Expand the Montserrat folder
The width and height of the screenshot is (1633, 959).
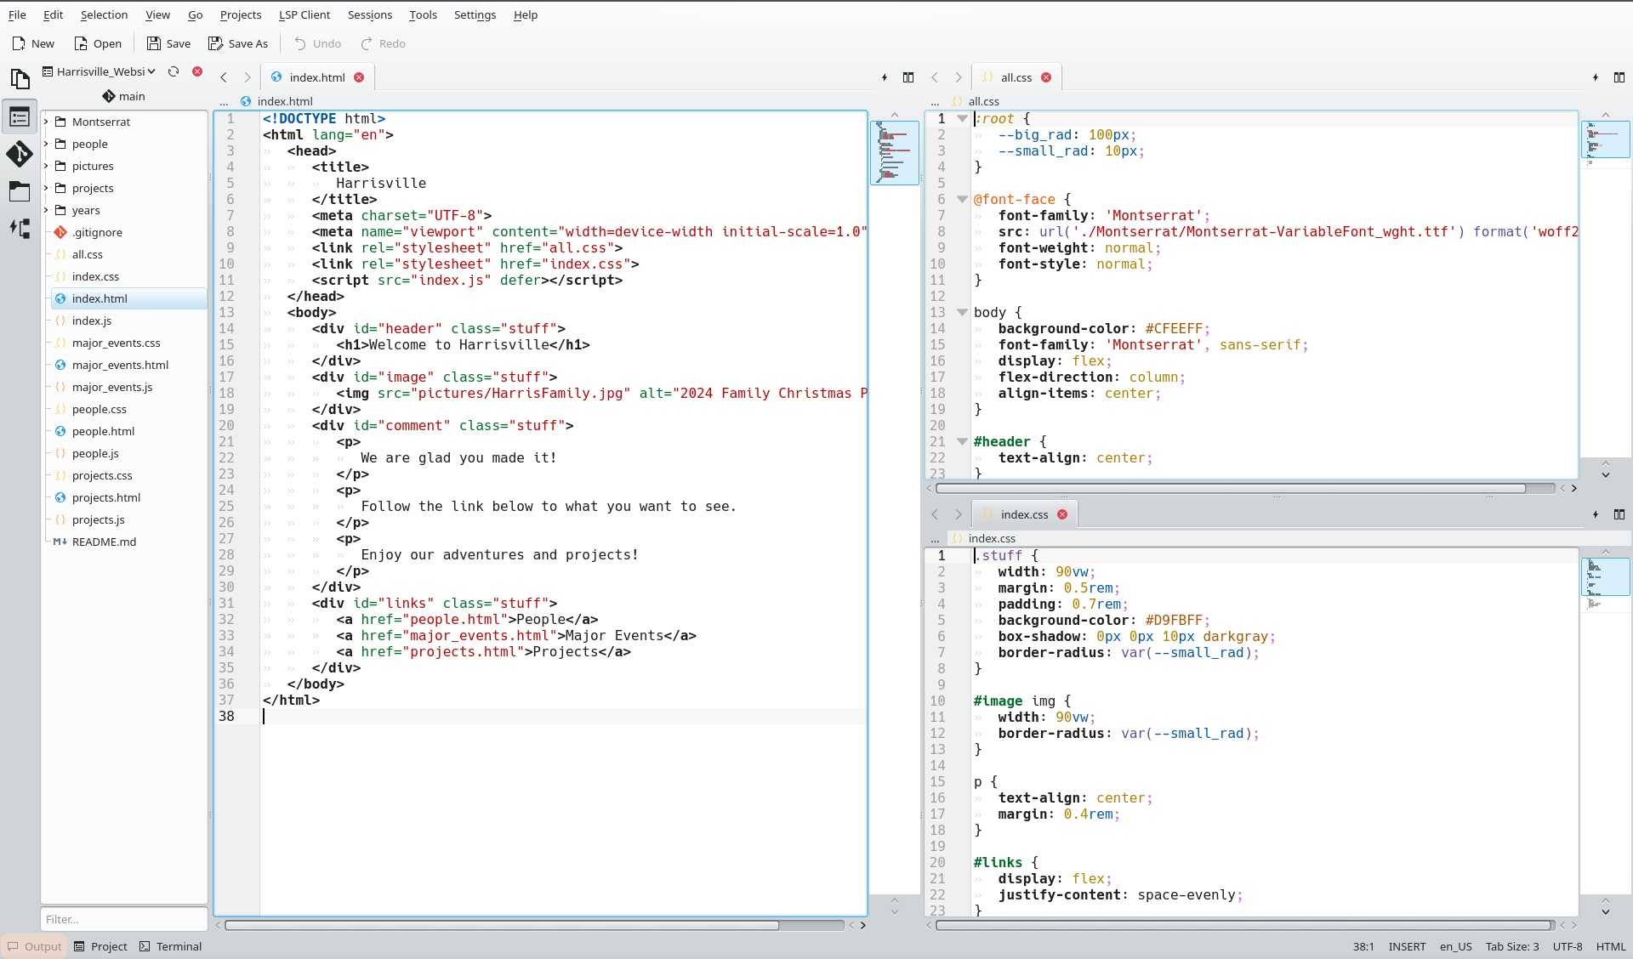point(46,122)
